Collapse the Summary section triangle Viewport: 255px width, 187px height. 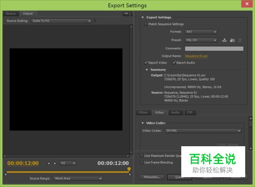click(147, 70)
